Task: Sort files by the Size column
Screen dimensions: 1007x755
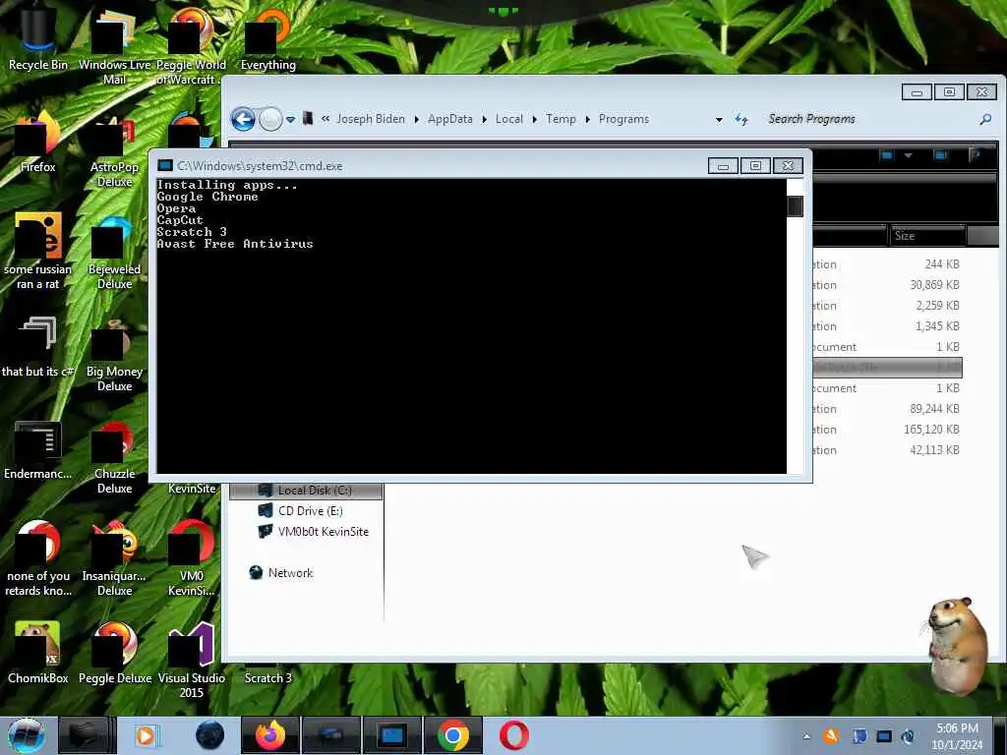Action: point(926,236)
